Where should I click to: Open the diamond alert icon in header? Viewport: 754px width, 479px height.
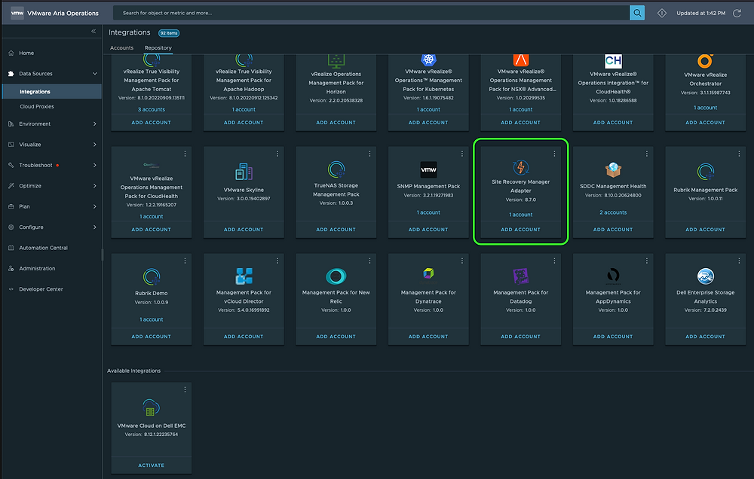coord(662,13)
